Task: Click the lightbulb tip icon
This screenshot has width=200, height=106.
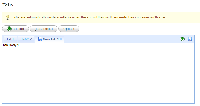Action: [8, 17]
